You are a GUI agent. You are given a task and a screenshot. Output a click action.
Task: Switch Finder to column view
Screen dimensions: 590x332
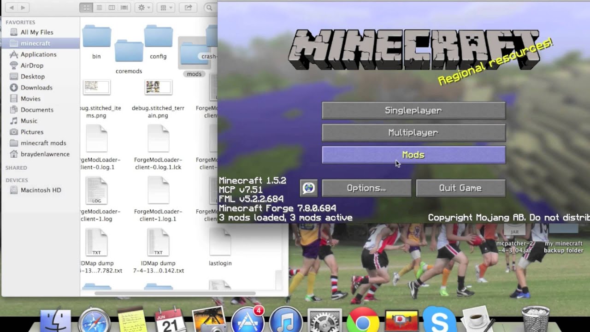112,8
